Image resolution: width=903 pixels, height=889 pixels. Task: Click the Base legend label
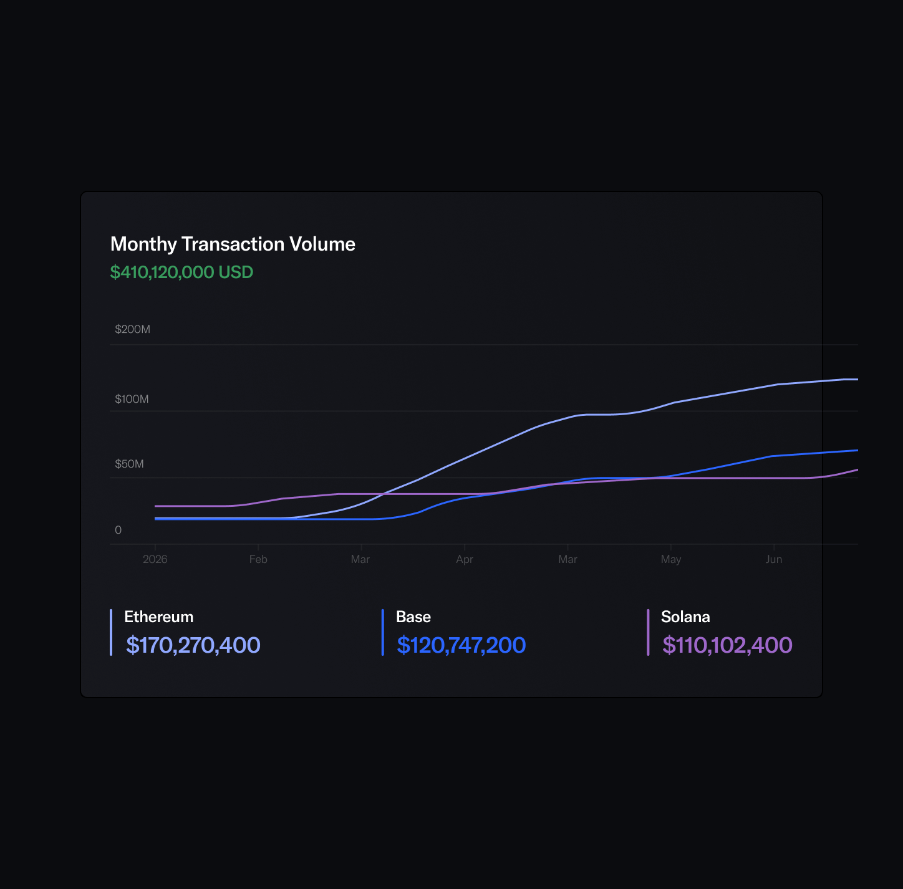click(413, 617)
